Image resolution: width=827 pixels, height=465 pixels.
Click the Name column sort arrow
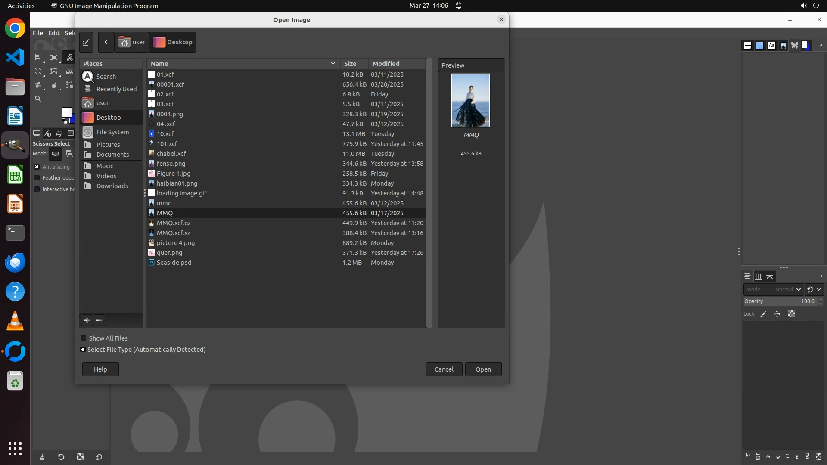(333, 64)
